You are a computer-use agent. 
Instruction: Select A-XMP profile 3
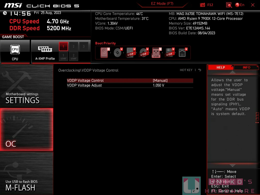click(x=84, y=46)
